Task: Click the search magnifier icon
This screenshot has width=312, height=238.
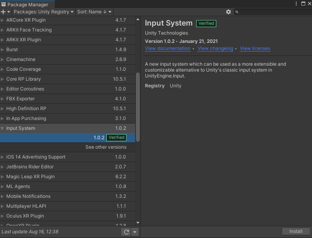Action: tap(237, 12)
